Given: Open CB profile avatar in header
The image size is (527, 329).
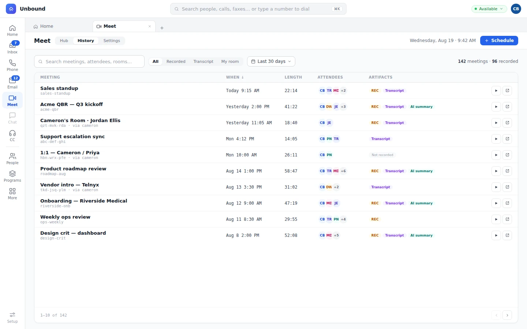Looking at the screenshot, I should pyautogui.click(x=516, y=9).
